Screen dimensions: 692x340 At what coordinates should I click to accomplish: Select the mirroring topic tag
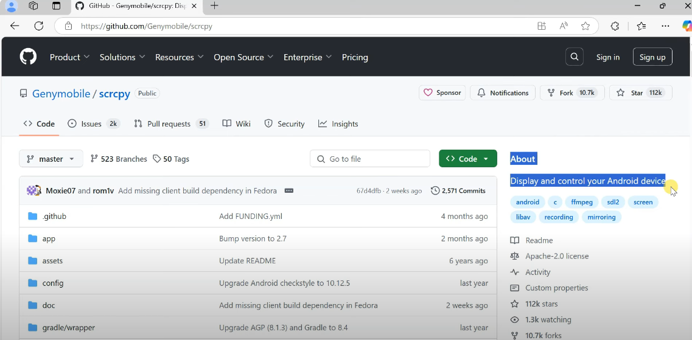pyautogui.click(x=601, y=217)
